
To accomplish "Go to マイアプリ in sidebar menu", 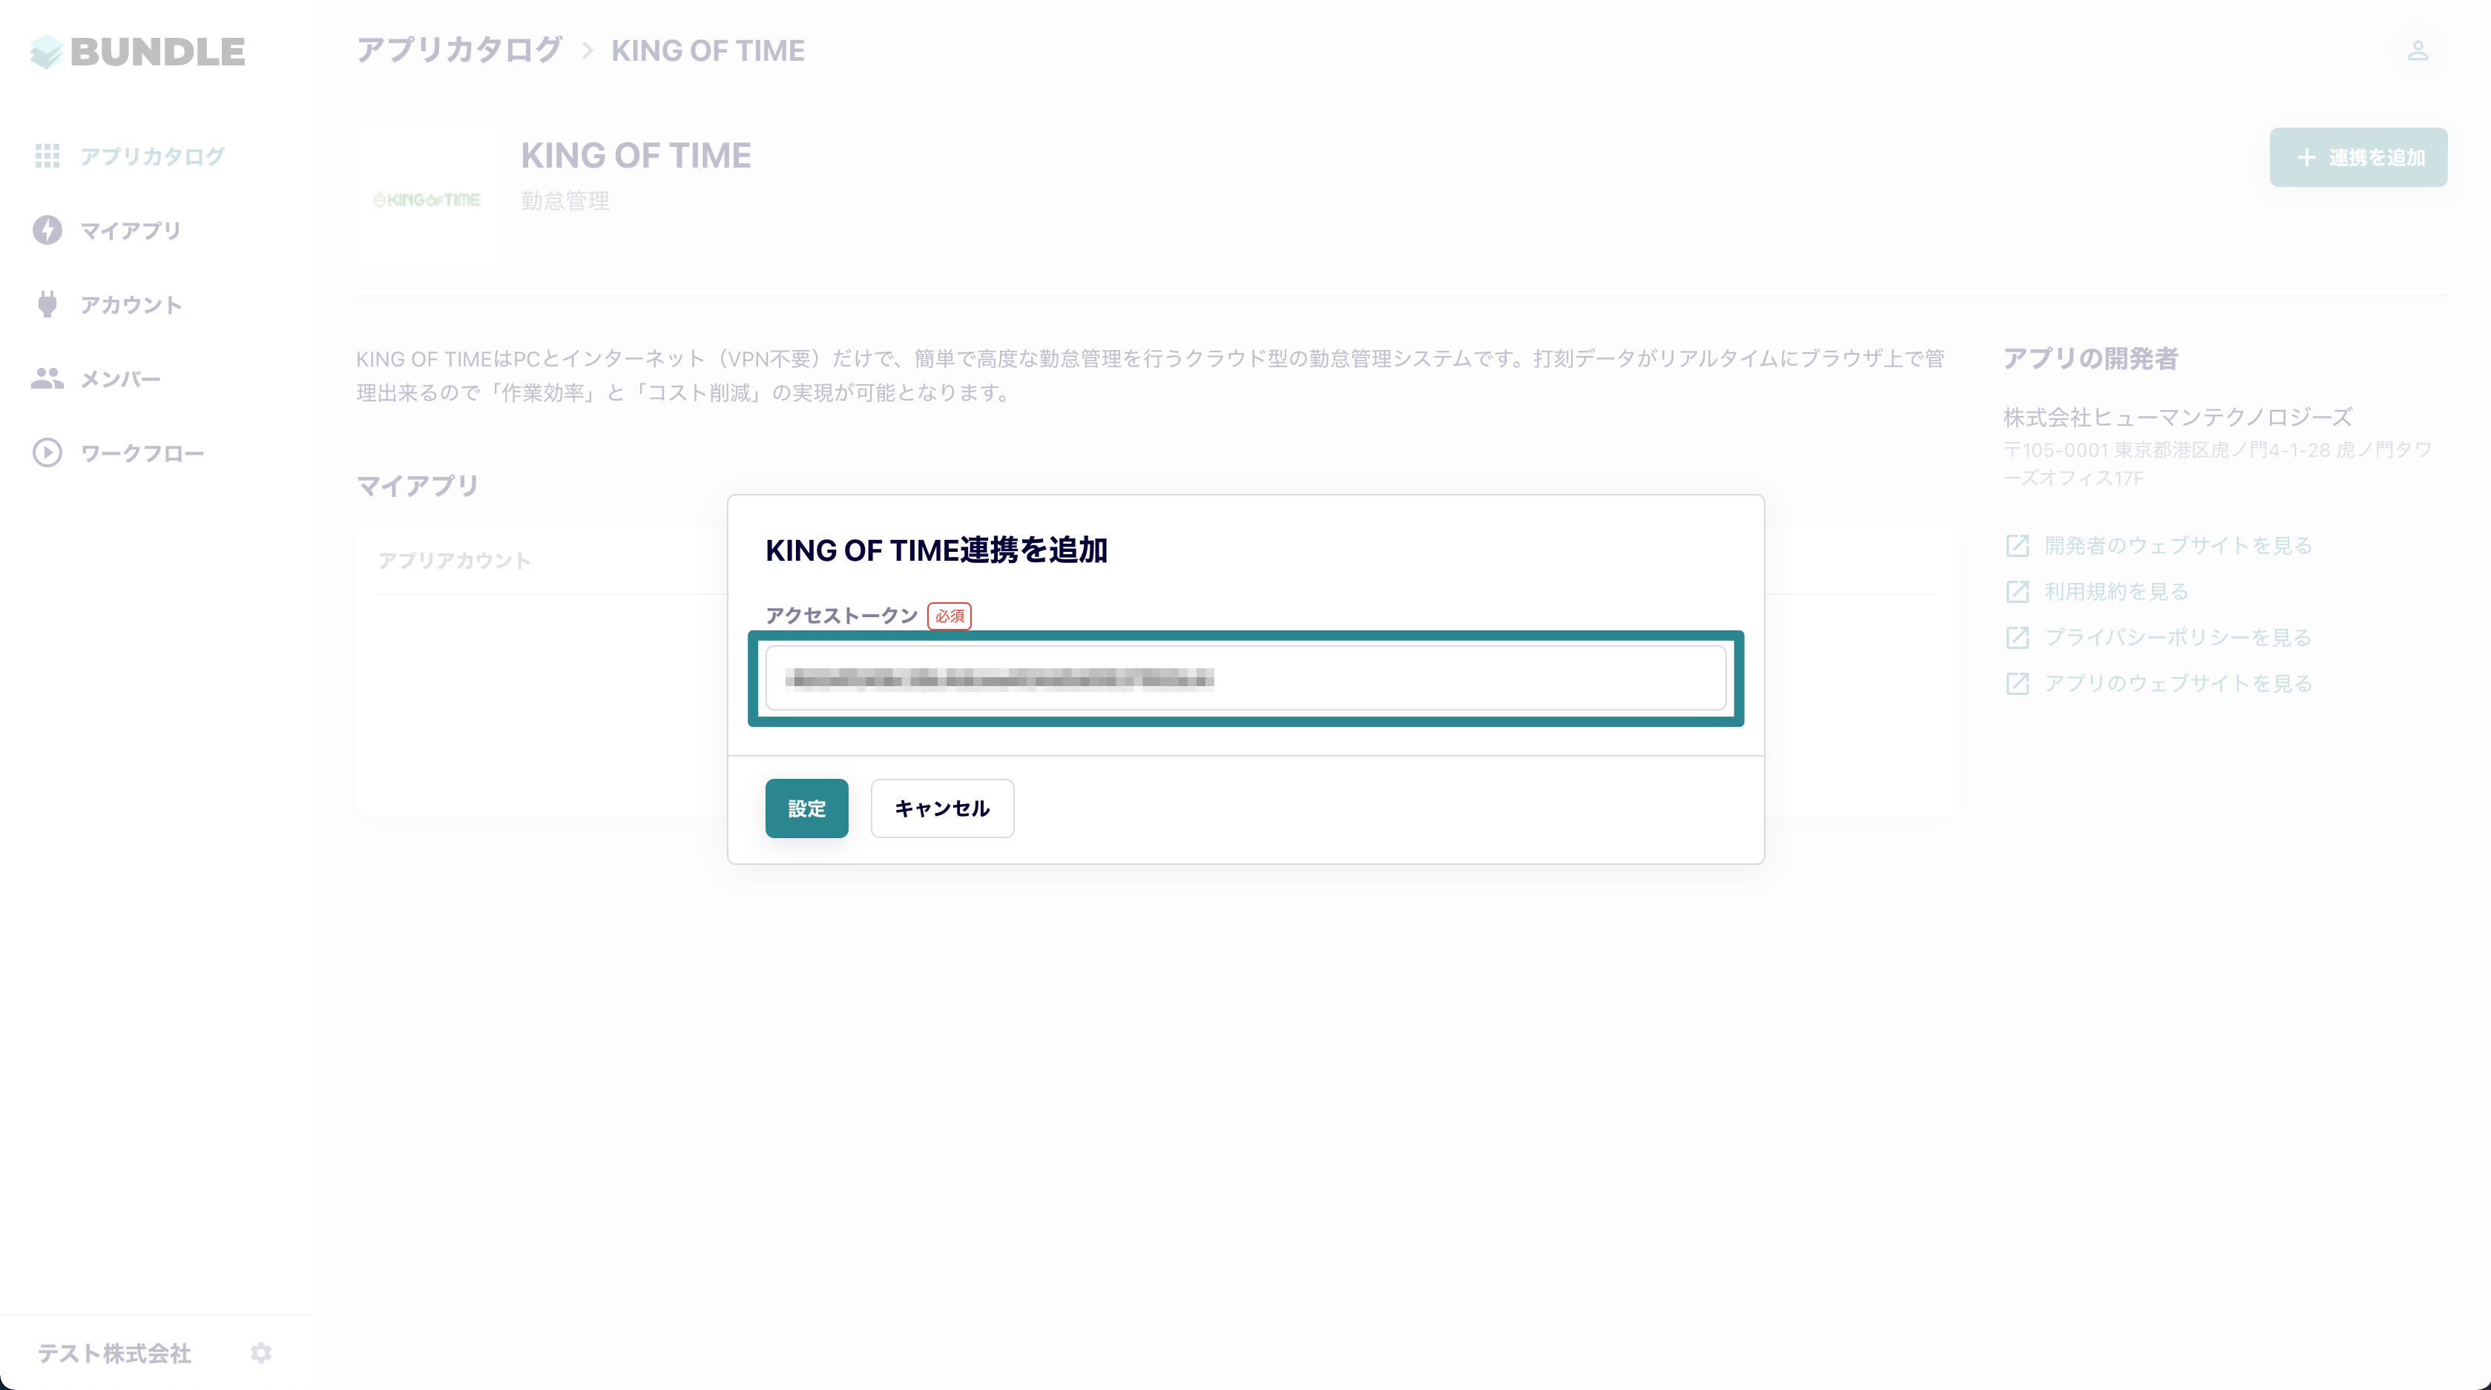I will pyautogui.click(x=131, y=231).
